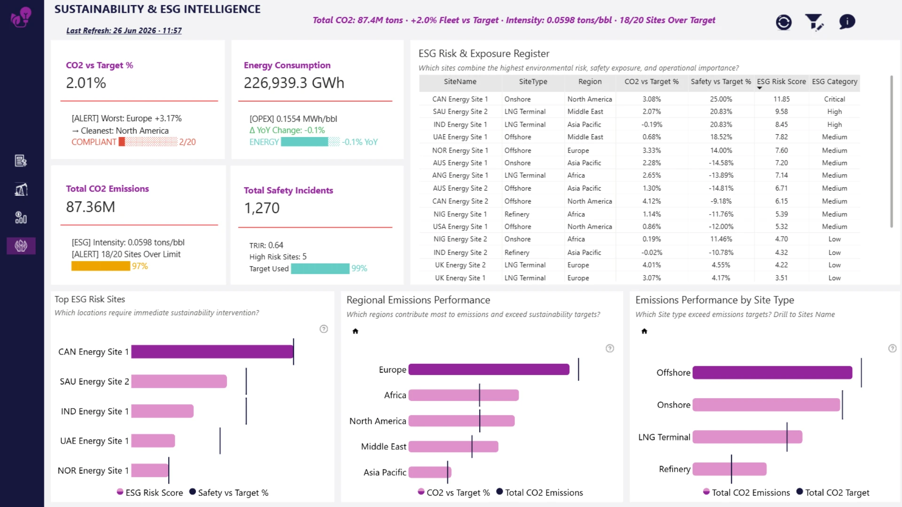This screenshot has height=507, width=902.
Task: Click the refresh data icon
Action: tap(783, 22)
